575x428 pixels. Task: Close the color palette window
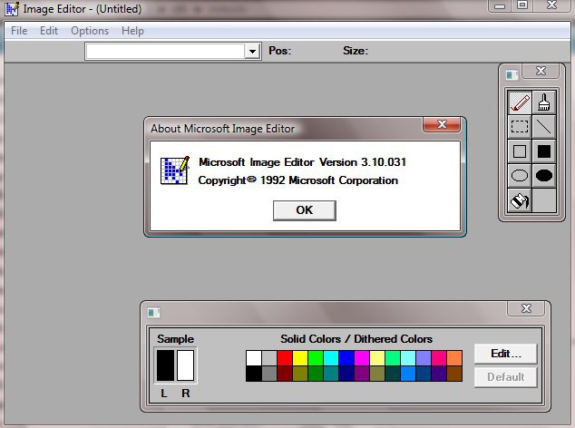(x=526, y=308)
